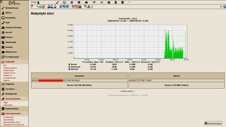
Task: Click the logout door icon
Action: click(x=224, y=7)
